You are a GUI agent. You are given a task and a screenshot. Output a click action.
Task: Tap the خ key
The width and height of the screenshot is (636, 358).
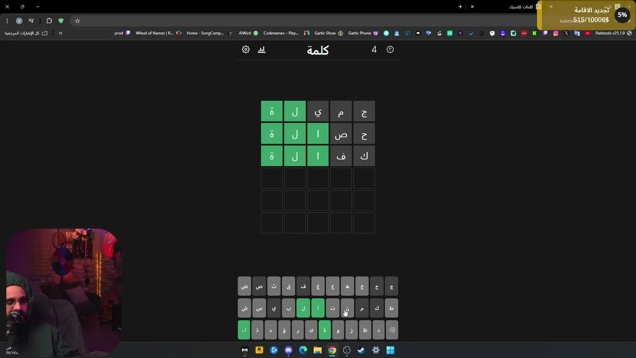[x=362, y=286]
